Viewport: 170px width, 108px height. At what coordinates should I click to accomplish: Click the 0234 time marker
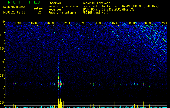point(67,23)
